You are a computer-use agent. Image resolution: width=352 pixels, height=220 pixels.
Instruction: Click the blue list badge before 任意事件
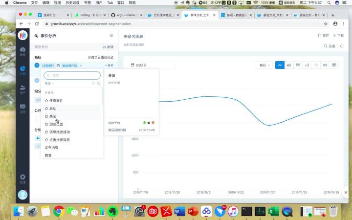(37, 66)
